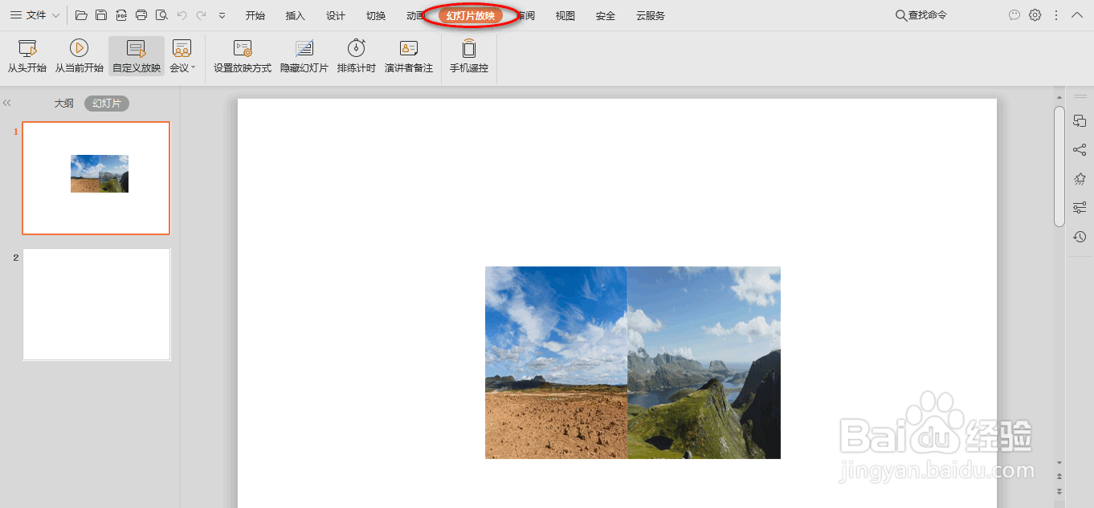Switch to the 云服务 tab
The width and height of the screenshot is (1094, 508).
(651, 16)
